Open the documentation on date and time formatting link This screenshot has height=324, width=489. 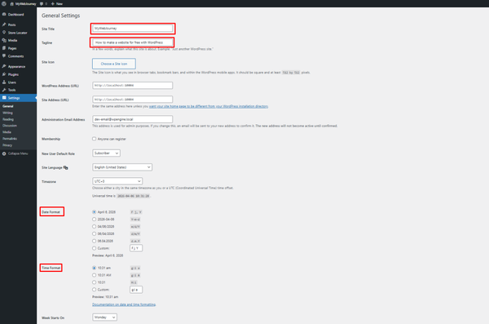click(124, 304)
